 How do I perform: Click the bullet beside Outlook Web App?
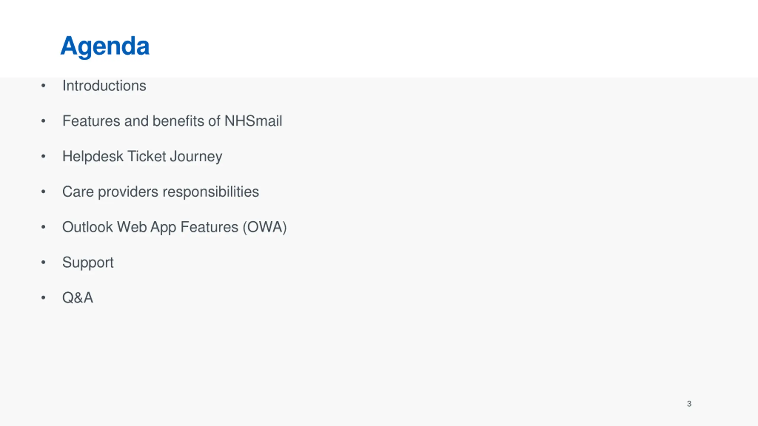click(44, 227)
